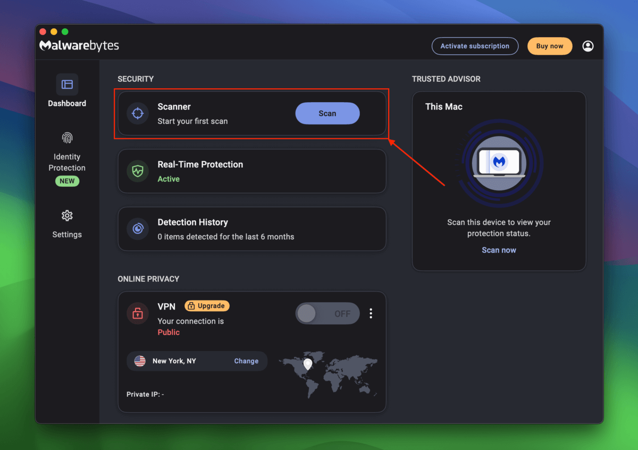
Task: Click the New York, NY location text
Action: point(174,361)
